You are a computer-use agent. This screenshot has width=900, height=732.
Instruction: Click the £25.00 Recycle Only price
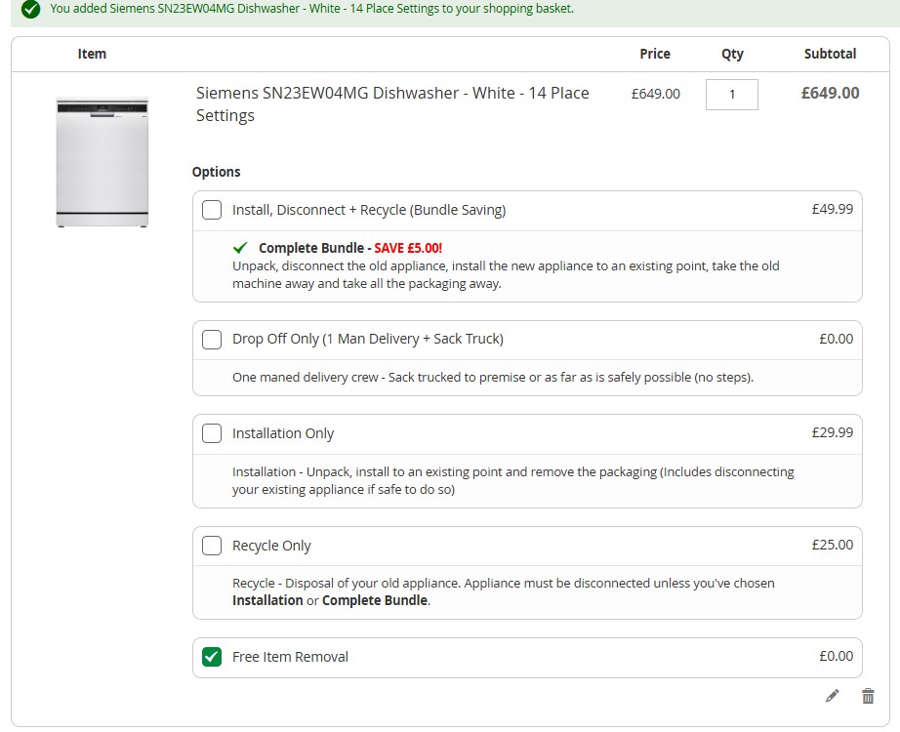pyautogui.click(x=832, y=545)
